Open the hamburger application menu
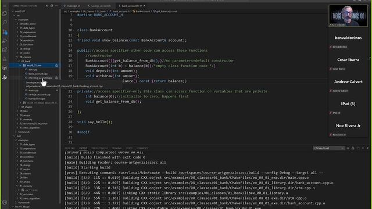 click(x=5, y=6)
